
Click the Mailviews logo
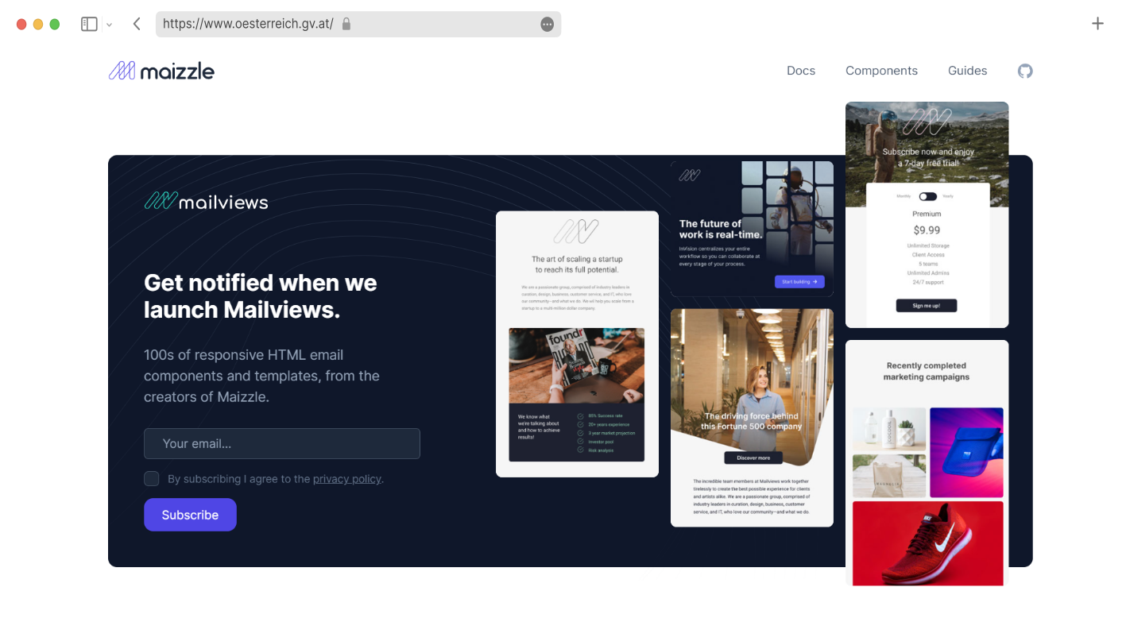206,201
